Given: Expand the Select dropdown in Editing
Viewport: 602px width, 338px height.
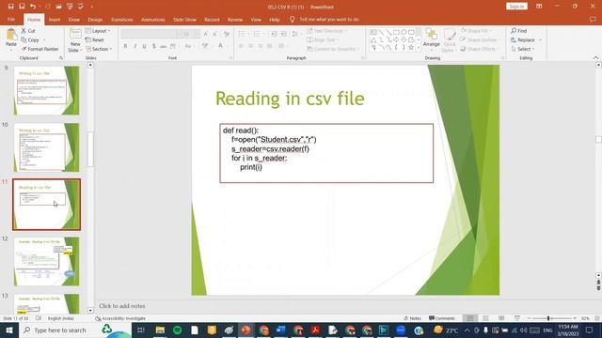Looking at the screenshot, I should point(523,49).
